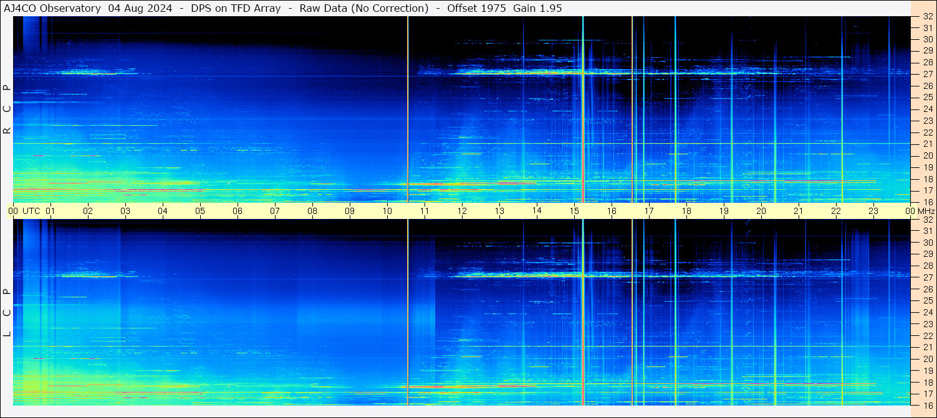This screenshot has height=418, width=937.
Task: Click the 26 MHz label of LCP panel
Action: [x=928, y=289]
